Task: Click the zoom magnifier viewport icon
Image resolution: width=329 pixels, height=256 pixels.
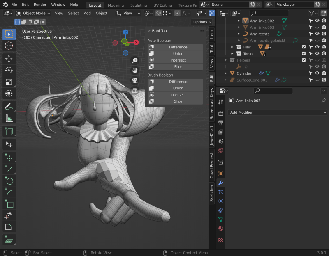Action: click(135, 61)
